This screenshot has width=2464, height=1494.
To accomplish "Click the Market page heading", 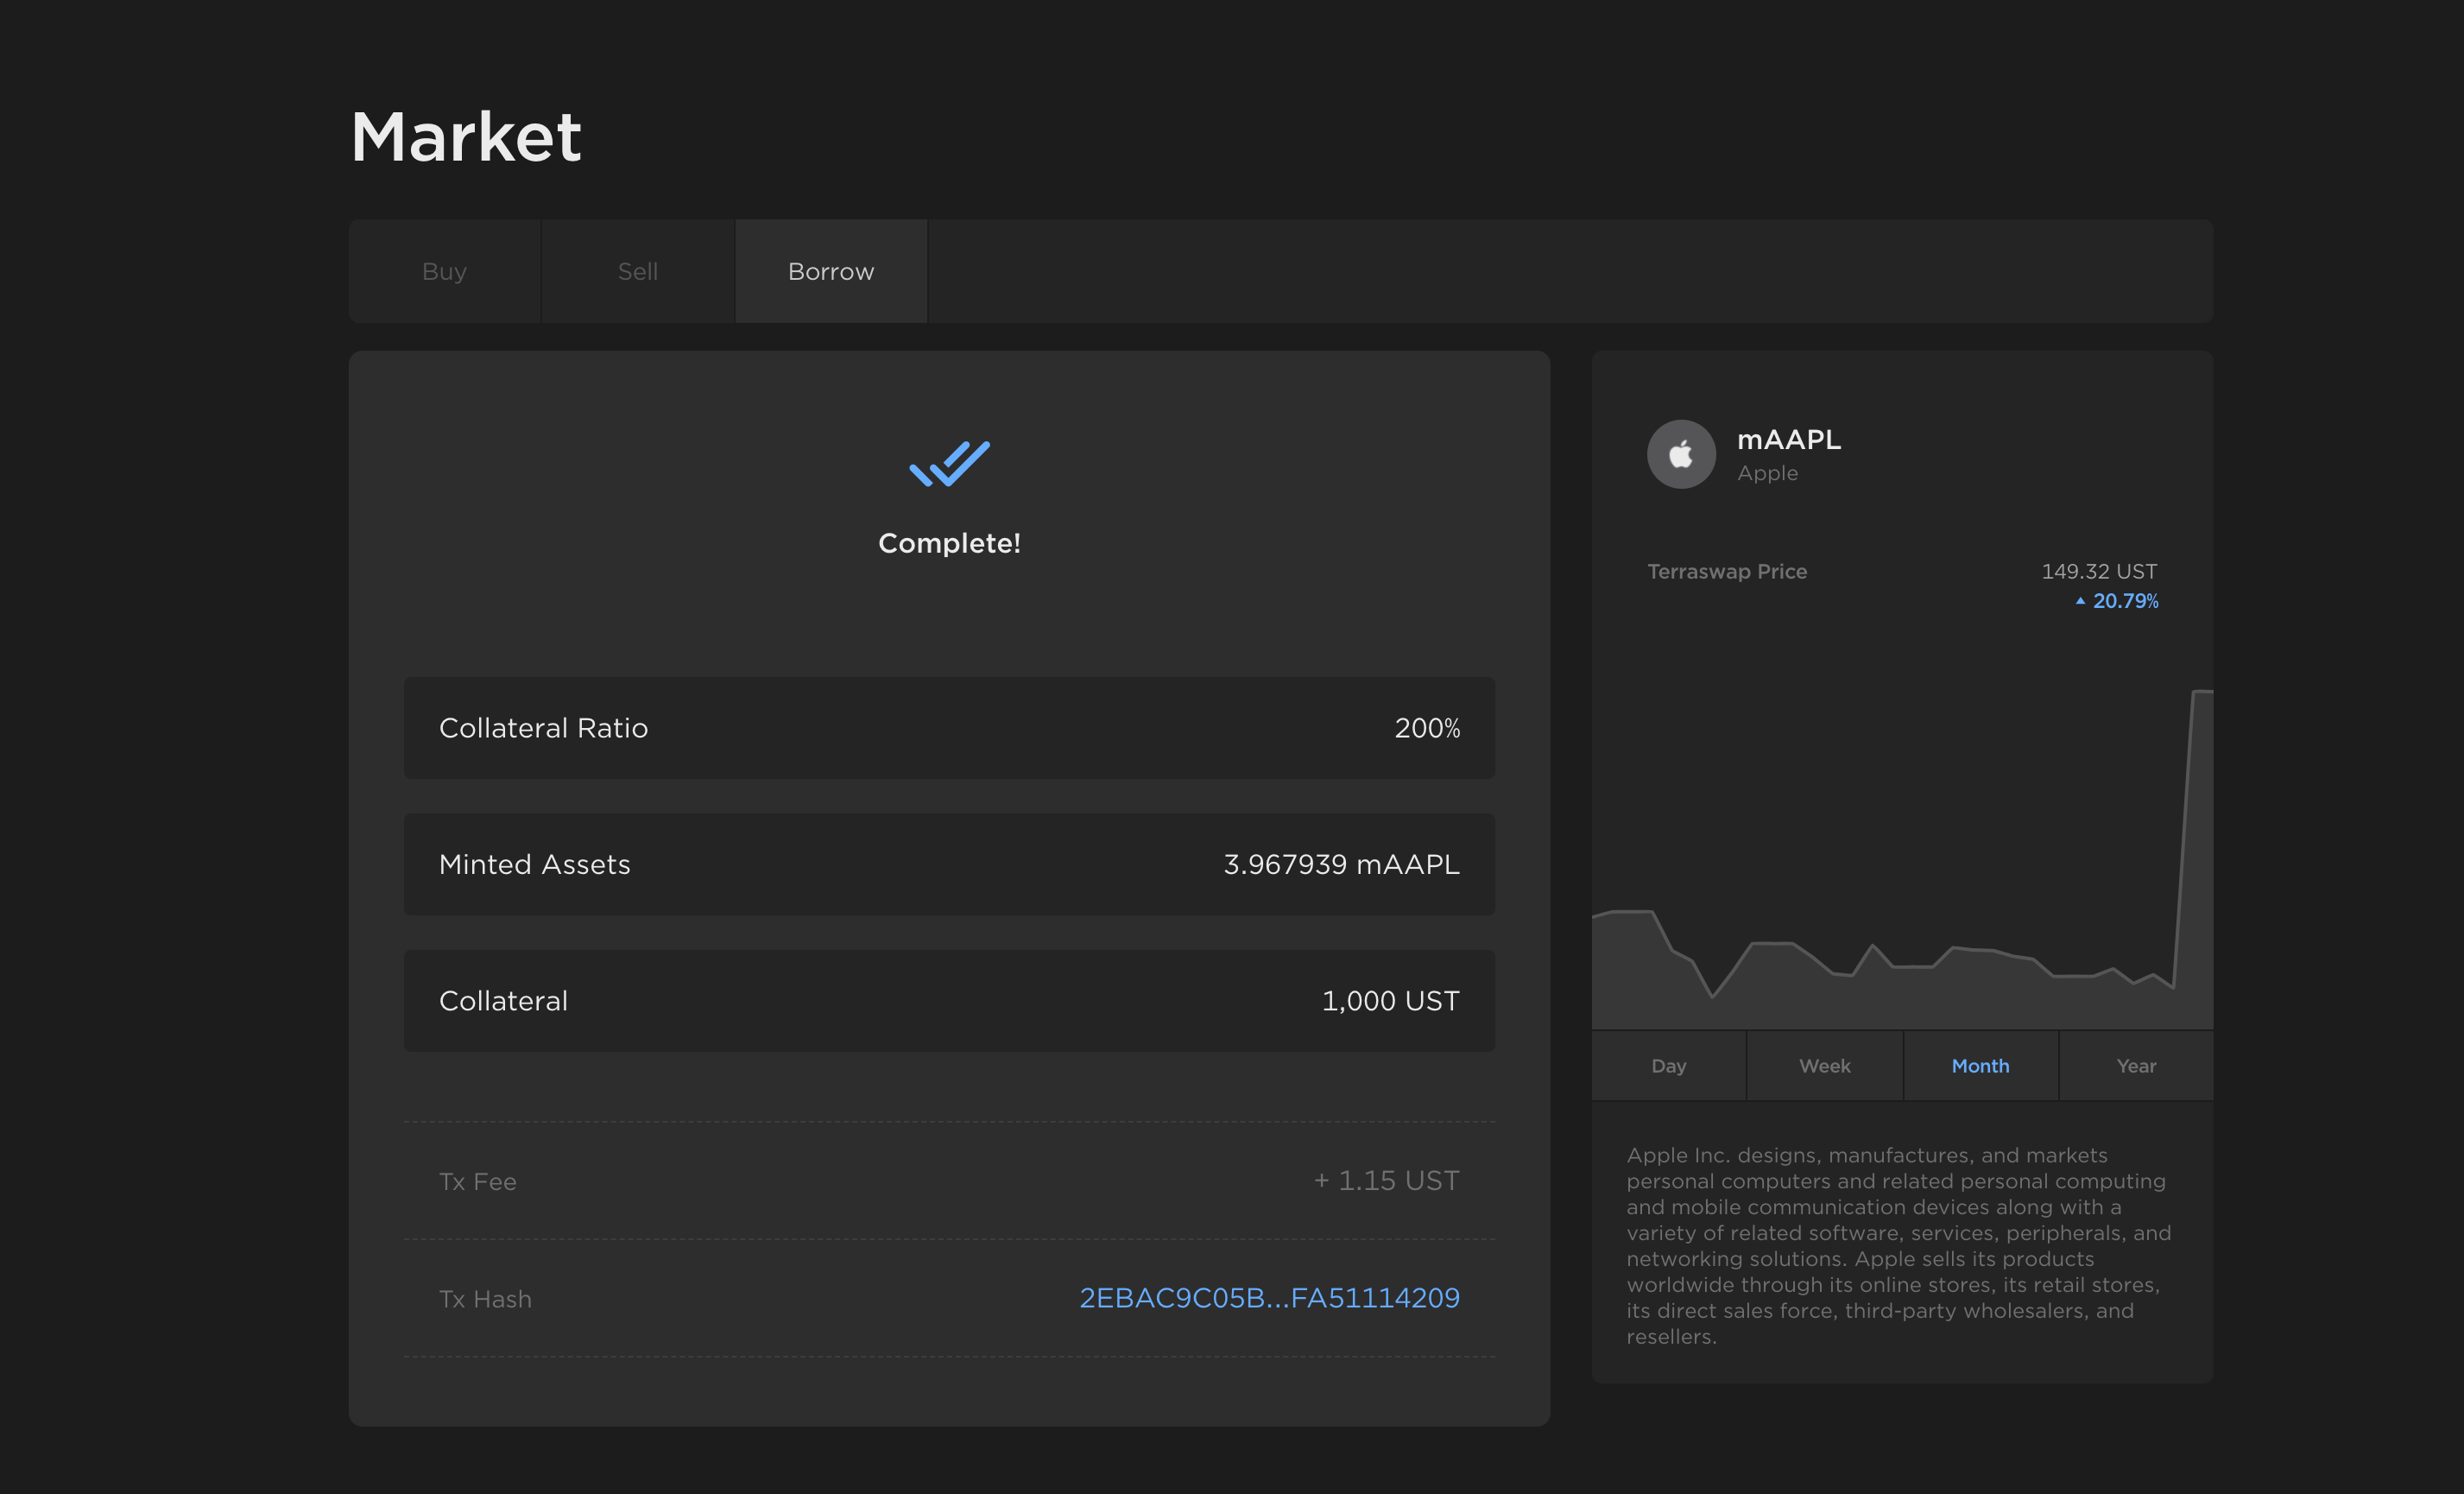I will pos(466,136).
